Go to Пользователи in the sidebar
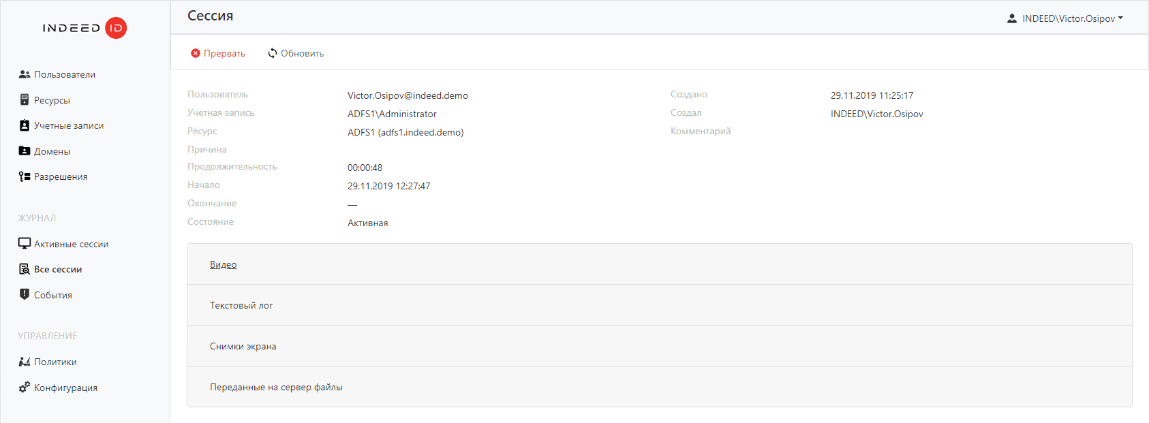Image resolution: width=1149 pixels, height=423 pixels. pyautogui.click(x=65, y=74)
